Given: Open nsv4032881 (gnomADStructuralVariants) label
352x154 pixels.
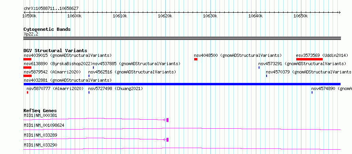Looking at the screenshot, I should [68, 80].
